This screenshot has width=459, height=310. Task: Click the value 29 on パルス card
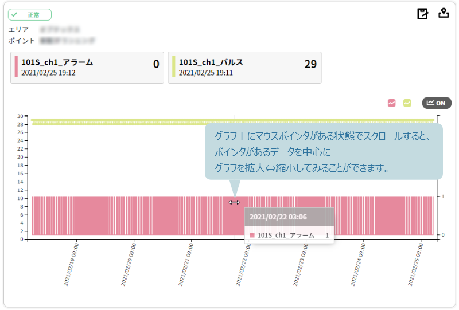pos(310,64)
